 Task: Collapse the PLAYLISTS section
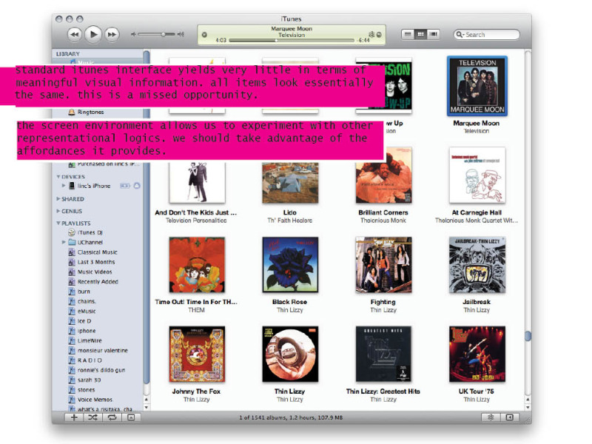pos(58,223)
